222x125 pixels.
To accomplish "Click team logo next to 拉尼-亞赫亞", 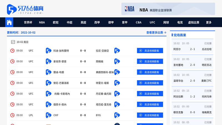I will [x=117, y=51].
